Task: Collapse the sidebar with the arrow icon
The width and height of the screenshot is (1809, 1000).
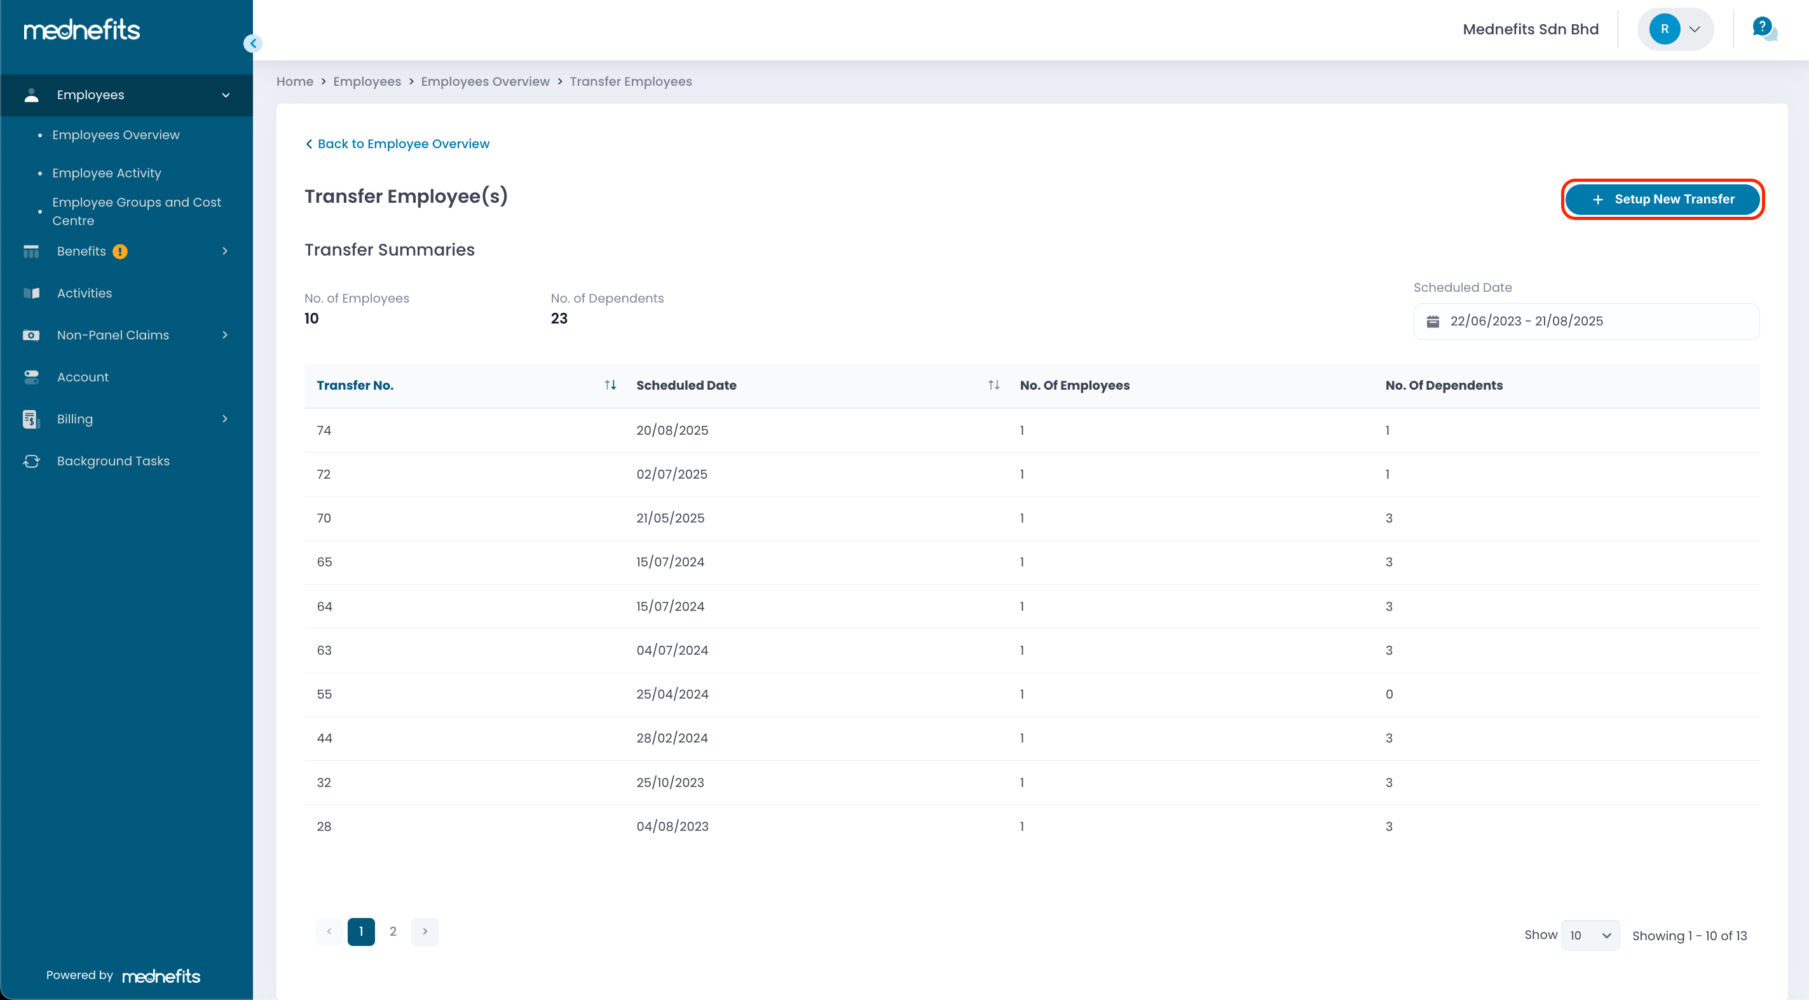Action: [x=253, y=43]
